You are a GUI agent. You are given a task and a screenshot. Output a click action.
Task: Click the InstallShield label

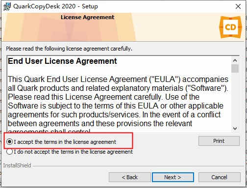[17, 165]
